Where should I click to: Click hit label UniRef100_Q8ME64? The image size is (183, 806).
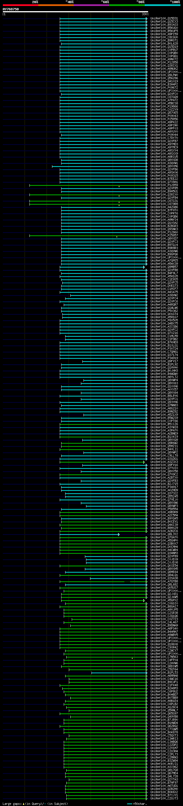coord(164,572)
